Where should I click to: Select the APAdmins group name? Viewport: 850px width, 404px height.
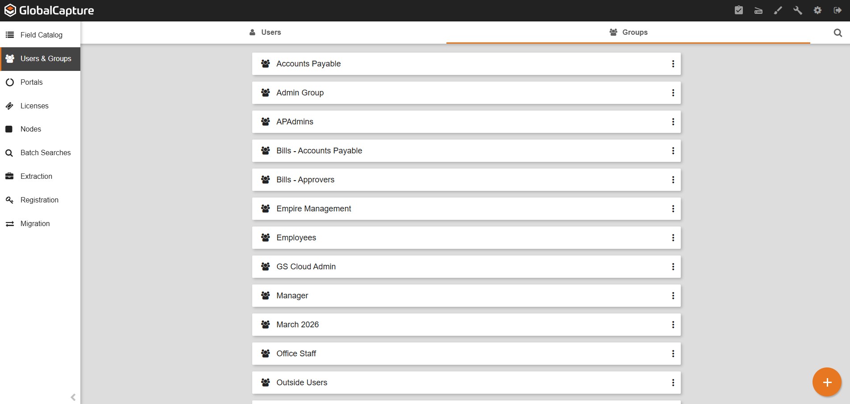coord(295,122)
